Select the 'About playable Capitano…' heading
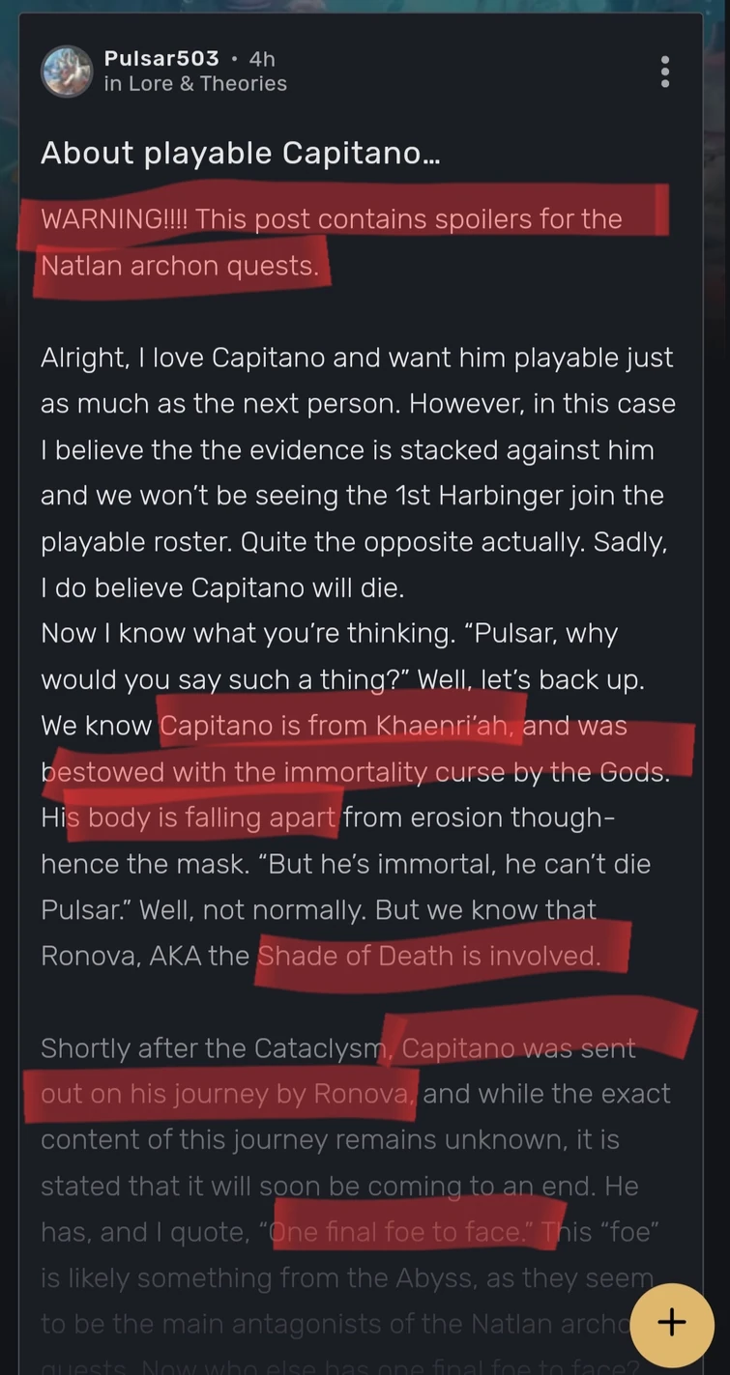This screenshot has width=730, height=1375. pos(239,153)
